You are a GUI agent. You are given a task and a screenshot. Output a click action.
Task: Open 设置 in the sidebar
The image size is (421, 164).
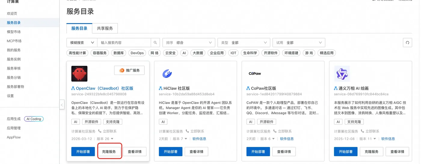click(x=10, y=96)
